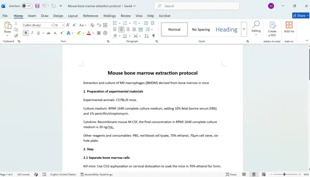The height and width of the screenshot is (177, 310).
Task: Expand the Styles gallery
Action: [244, 29]
